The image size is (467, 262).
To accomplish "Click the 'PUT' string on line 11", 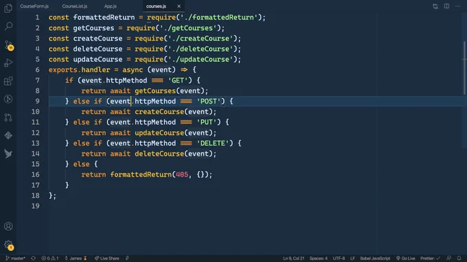I will click(207, 122).
